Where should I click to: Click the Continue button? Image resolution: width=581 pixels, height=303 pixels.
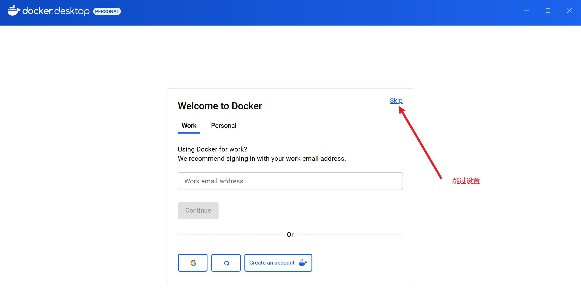point(198,211)
